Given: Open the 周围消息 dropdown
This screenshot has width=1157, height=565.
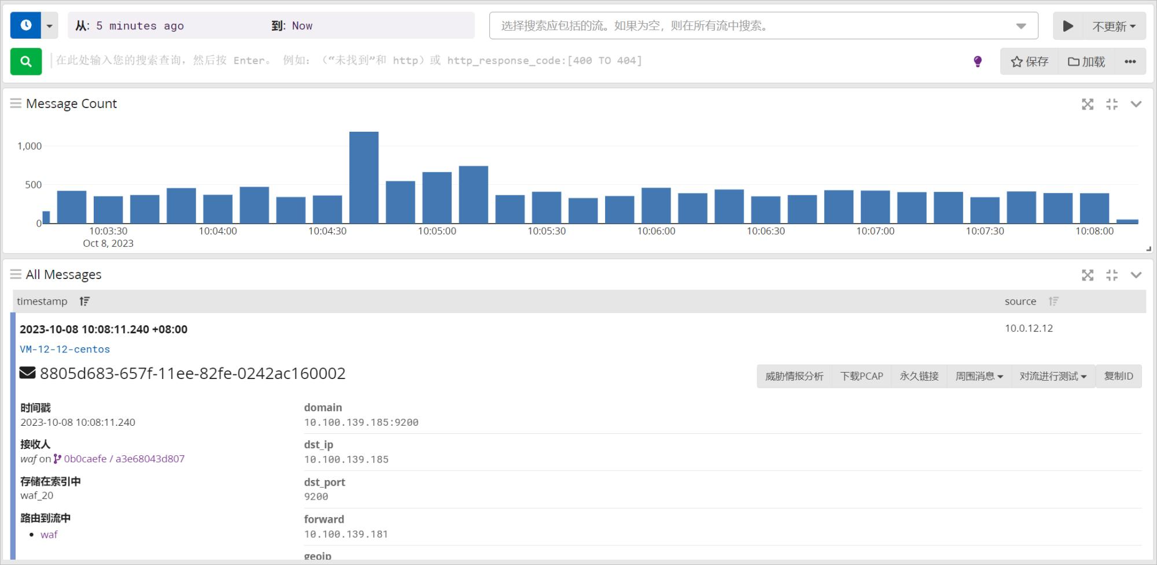Looking at the screenshot, I should pos(979,376).
